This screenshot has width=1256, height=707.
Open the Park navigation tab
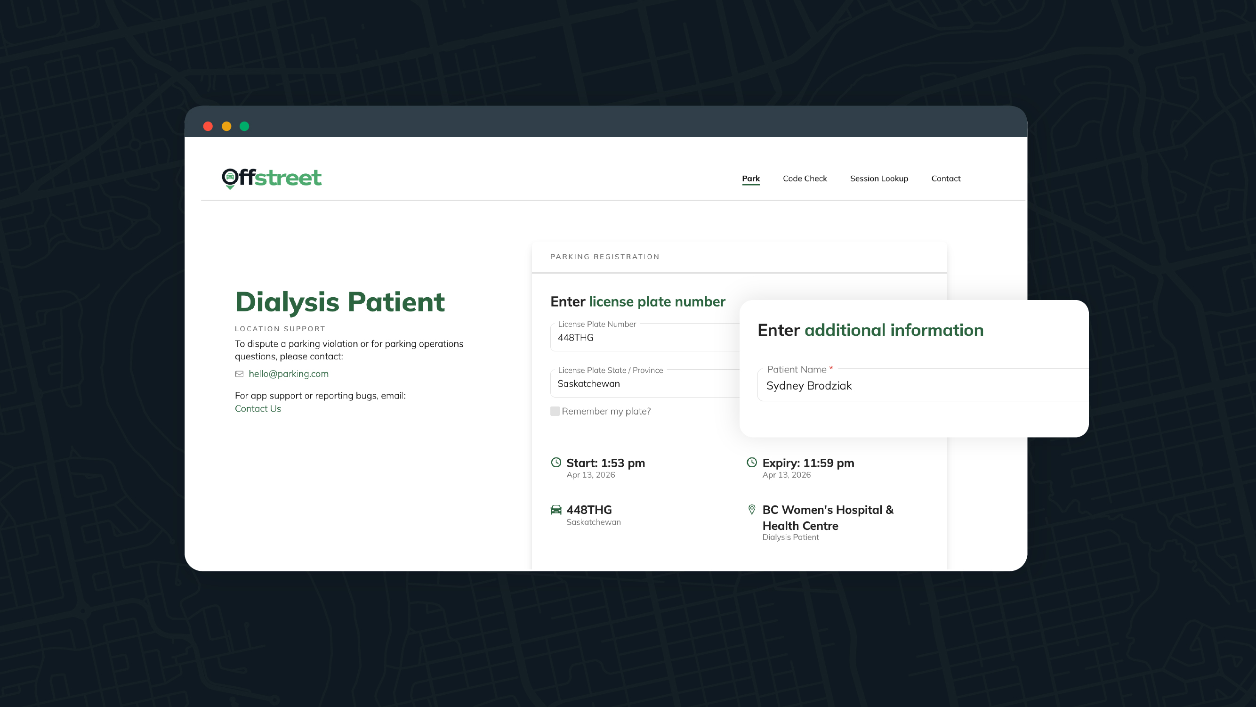point(751,179)
